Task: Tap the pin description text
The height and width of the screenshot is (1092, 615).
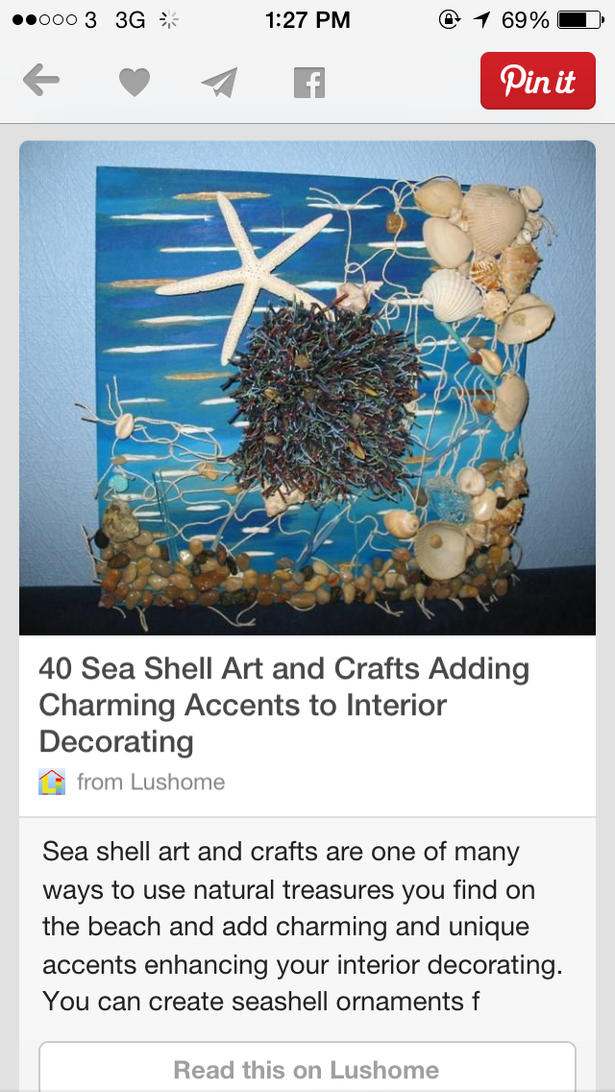Action: point(303,927)
